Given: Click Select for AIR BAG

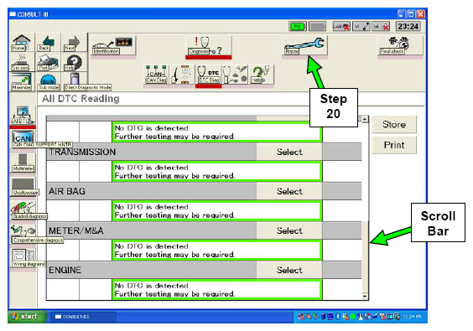Looking at the screenshot, I should coord(289,191).
